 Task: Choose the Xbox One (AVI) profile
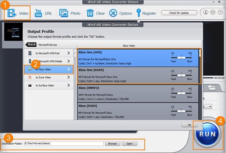pos(138,58)
